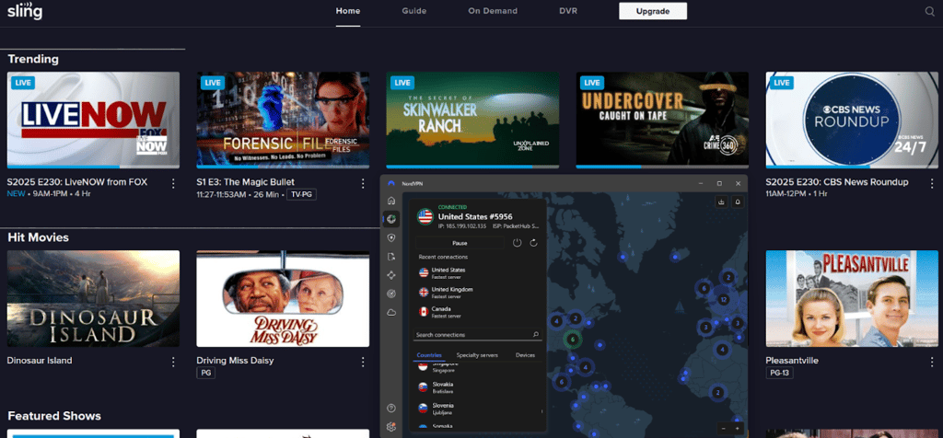Click Hit Movies section heading
943x438 pixels.
(x=38, y=237)
